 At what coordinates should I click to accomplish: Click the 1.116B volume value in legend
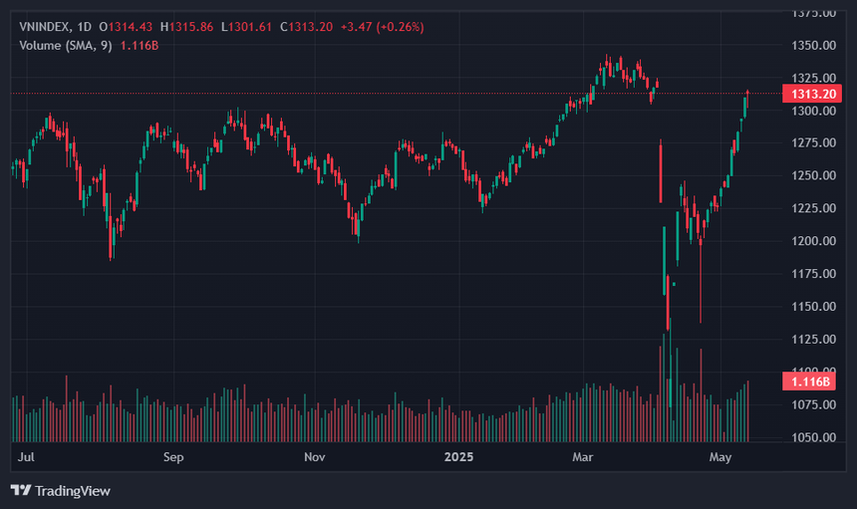click(140, 46)
